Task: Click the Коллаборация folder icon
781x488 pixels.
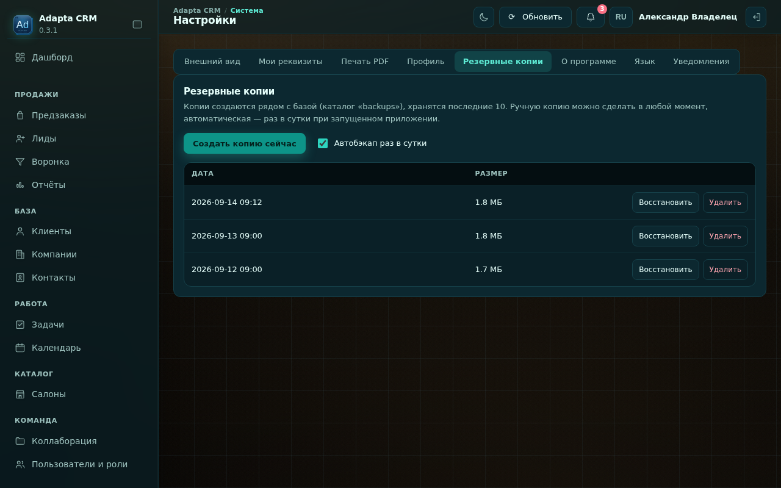Action: 20,441
